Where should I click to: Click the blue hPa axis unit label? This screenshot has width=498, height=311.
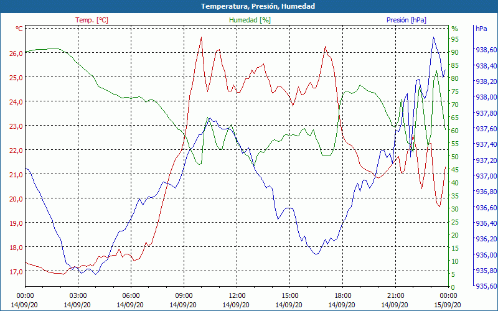[x=481, y=29]
